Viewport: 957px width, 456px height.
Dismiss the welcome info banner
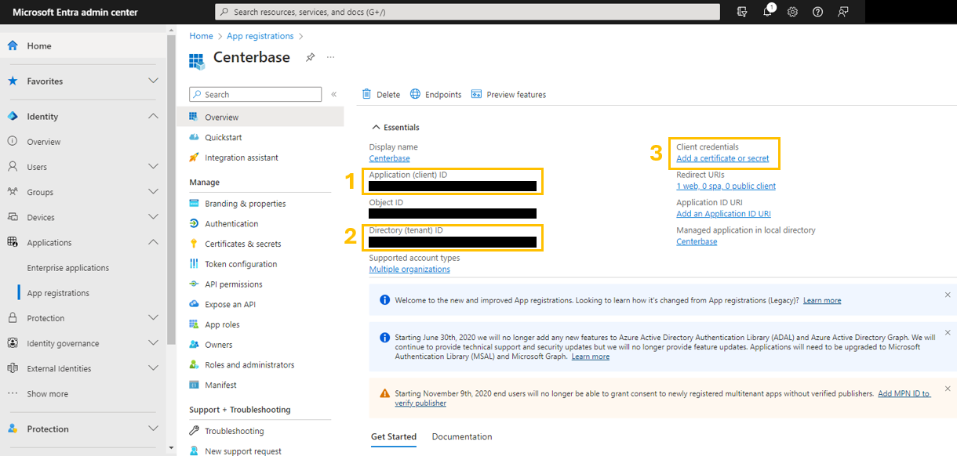948,295
